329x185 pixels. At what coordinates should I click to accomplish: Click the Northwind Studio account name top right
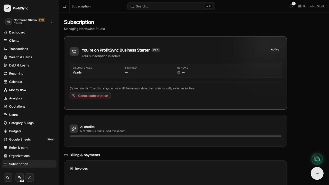(314, 6)
